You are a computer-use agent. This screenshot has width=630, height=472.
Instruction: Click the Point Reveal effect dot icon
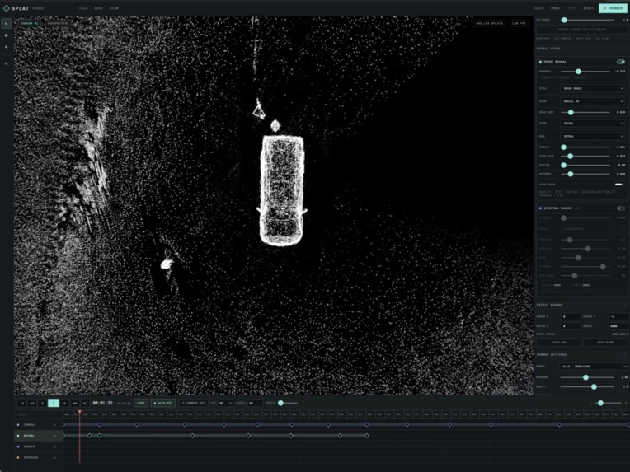click(x=540, y=62)
